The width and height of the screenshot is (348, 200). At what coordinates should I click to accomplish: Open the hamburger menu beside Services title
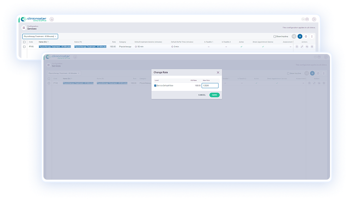point(24,28)
